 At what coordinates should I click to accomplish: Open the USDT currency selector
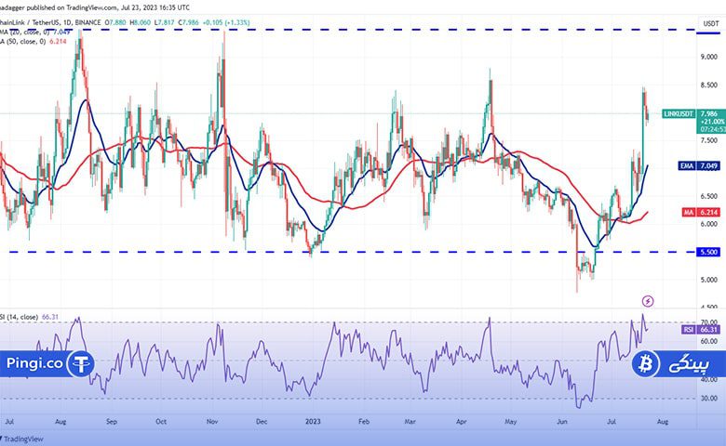tap(711, 23)
